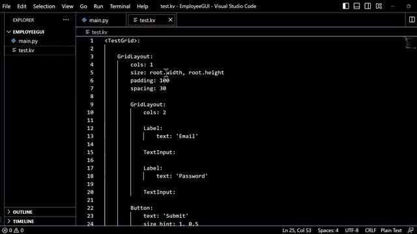This screenshot has height=234, width=417.
Task: Open the View menu
Action: tap(68, 6)
